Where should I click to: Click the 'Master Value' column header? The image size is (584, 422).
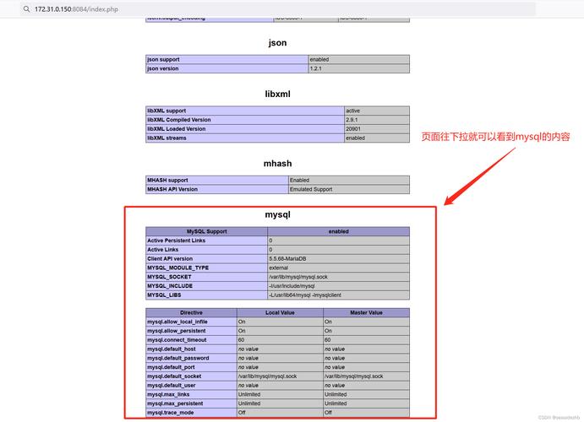[367, 312]
